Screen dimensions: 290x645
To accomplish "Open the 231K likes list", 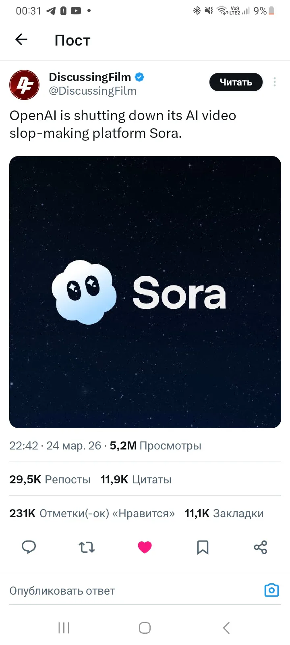I will (92, 513).
